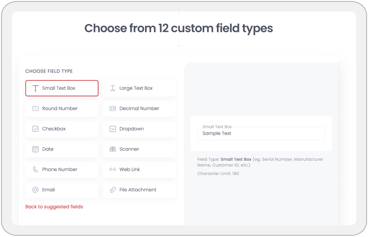
Task: Click the Email at-sign icon
Action: click(x=36, y=190)
